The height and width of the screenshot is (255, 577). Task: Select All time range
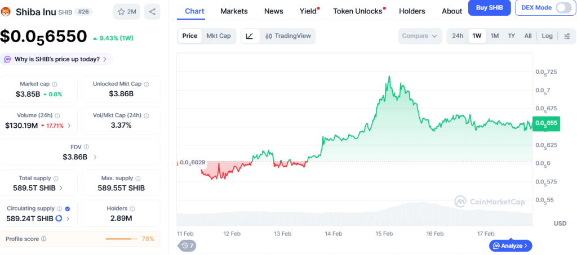coord(528,36)
